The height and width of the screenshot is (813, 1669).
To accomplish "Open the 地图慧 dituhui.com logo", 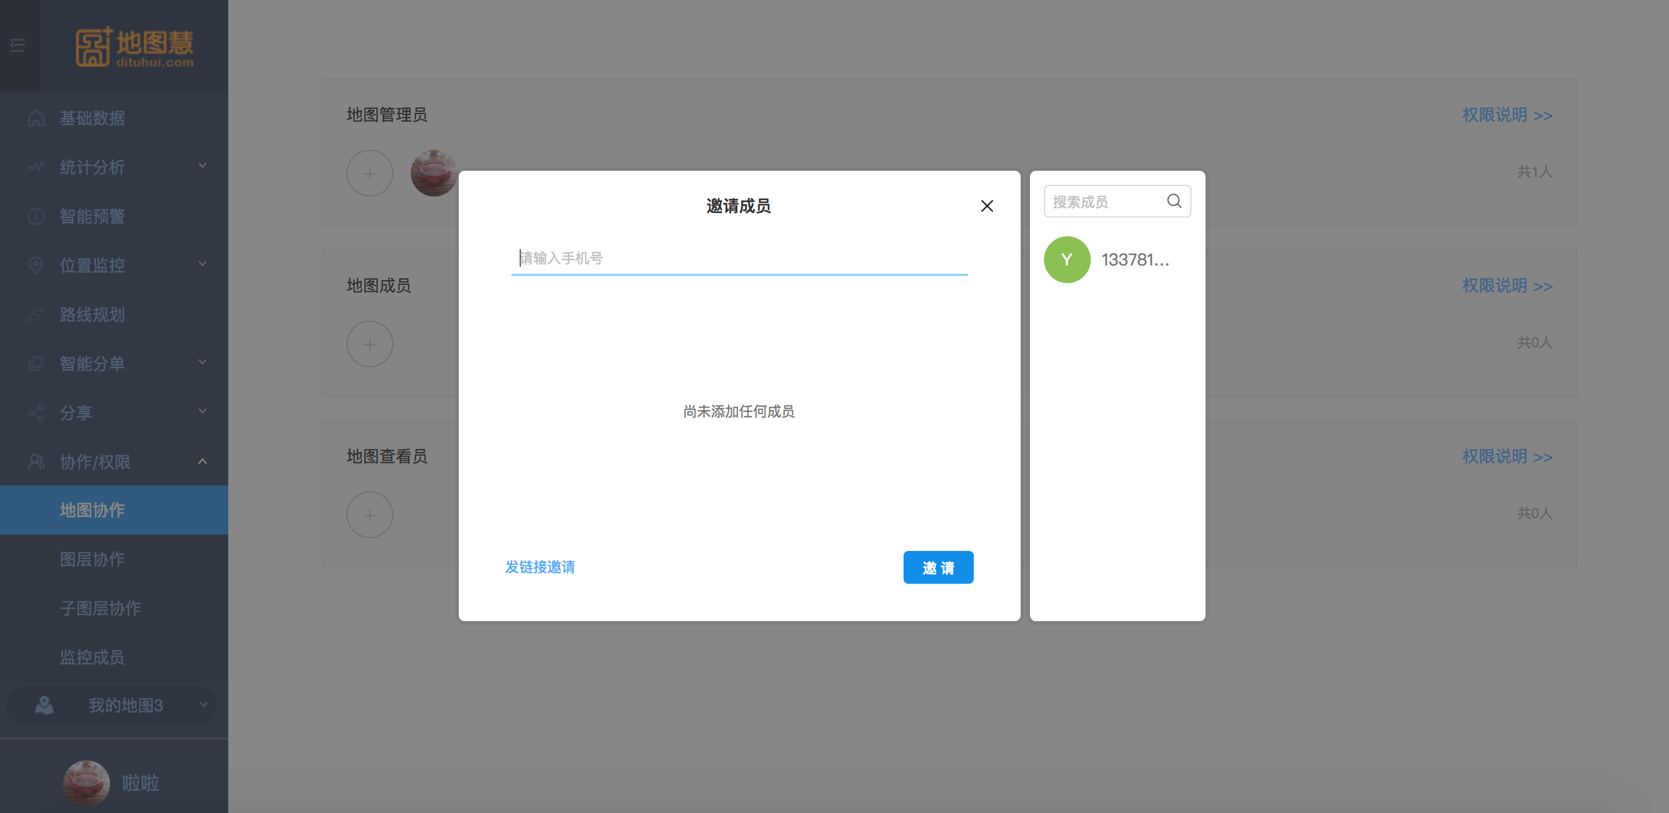I will [x=134, y=47].
